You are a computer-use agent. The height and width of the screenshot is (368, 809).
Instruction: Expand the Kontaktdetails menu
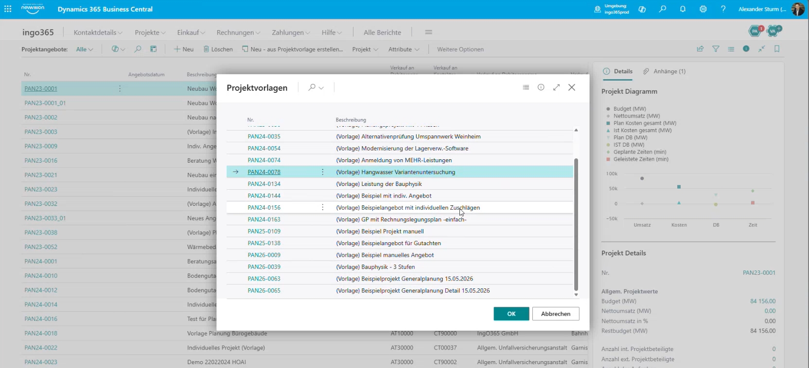(x=98, y=33)
